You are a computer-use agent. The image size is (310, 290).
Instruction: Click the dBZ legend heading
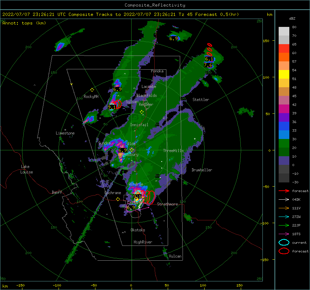click(x=292, y=18)
